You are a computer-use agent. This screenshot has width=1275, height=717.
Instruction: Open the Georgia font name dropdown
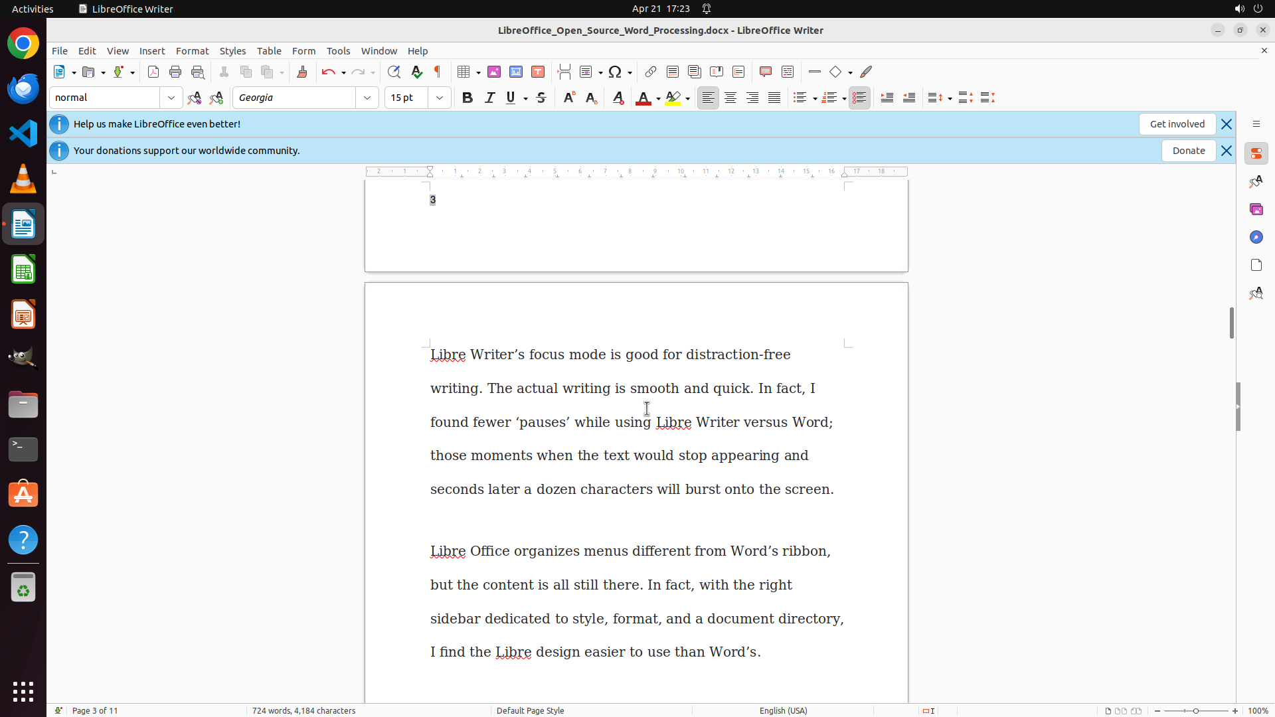[x=367, y=98]
